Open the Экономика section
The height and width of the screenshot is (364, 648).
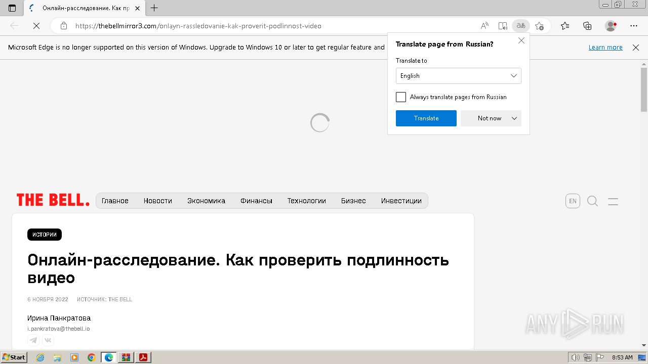[206, 201]
